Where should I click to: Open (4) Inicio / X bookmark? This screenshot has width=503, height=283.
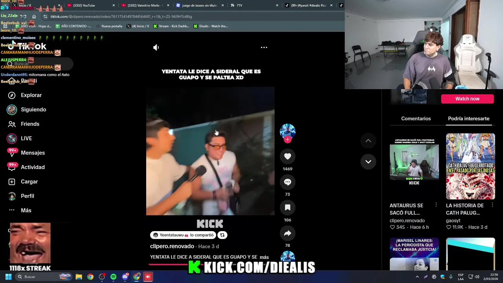coord(138,26)
